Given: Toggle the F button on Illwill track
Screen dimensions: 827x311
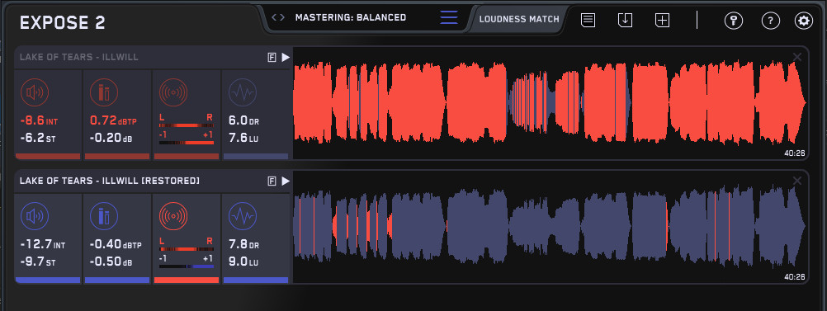Looking at the screenshot, I should [272, 58].
